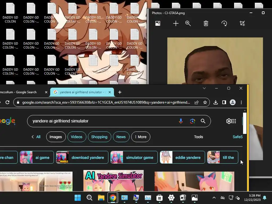
Task: Open Chrome three-dot menu
Action: pos(241,102)
